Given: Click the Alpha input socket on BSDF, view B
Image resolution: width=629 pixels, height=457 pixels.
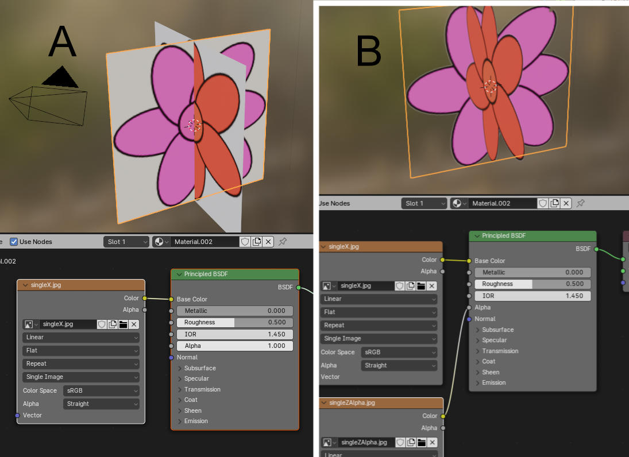Looking at the screenshot, I should [469, 308].
